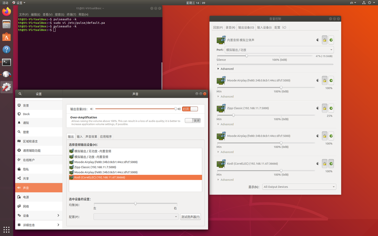Open 终端(T) menu in the terminal
Screen dimensions: 378x236
[x=71, y=15]
